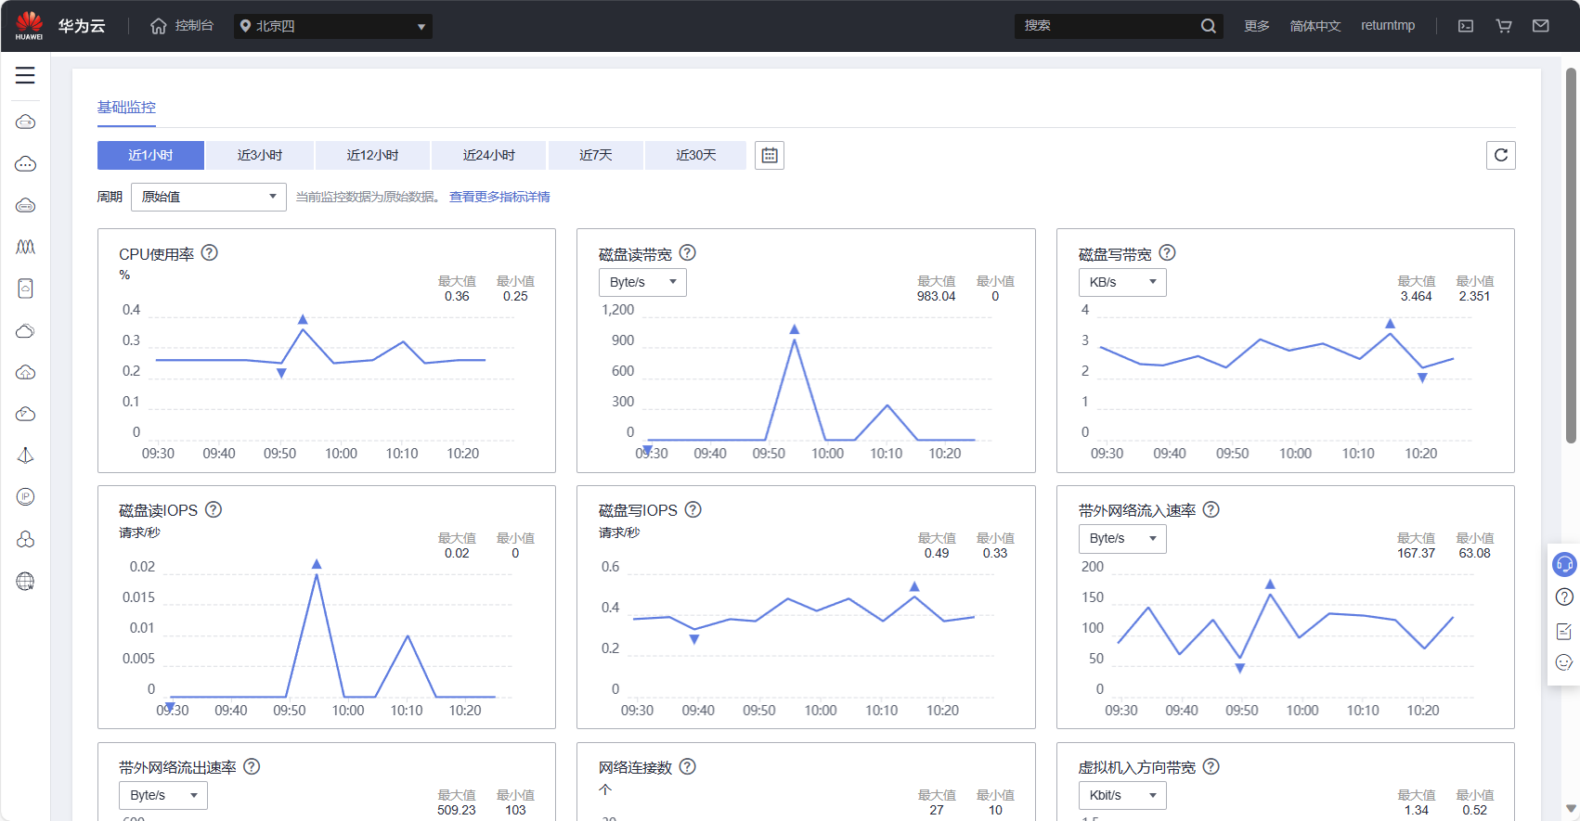The height and width of the screenshot is (821, 1580).
Task: Show help for 网络连接数 metric
Action: 688,766
